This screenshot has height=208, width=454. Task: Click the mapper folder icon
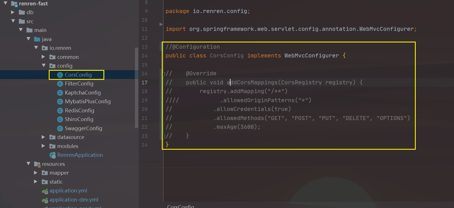[45, 173]
